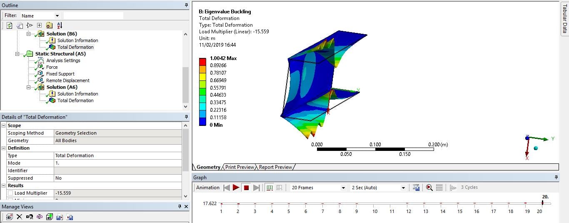
Task: Stop the animation playback
Action: [246, 188]
